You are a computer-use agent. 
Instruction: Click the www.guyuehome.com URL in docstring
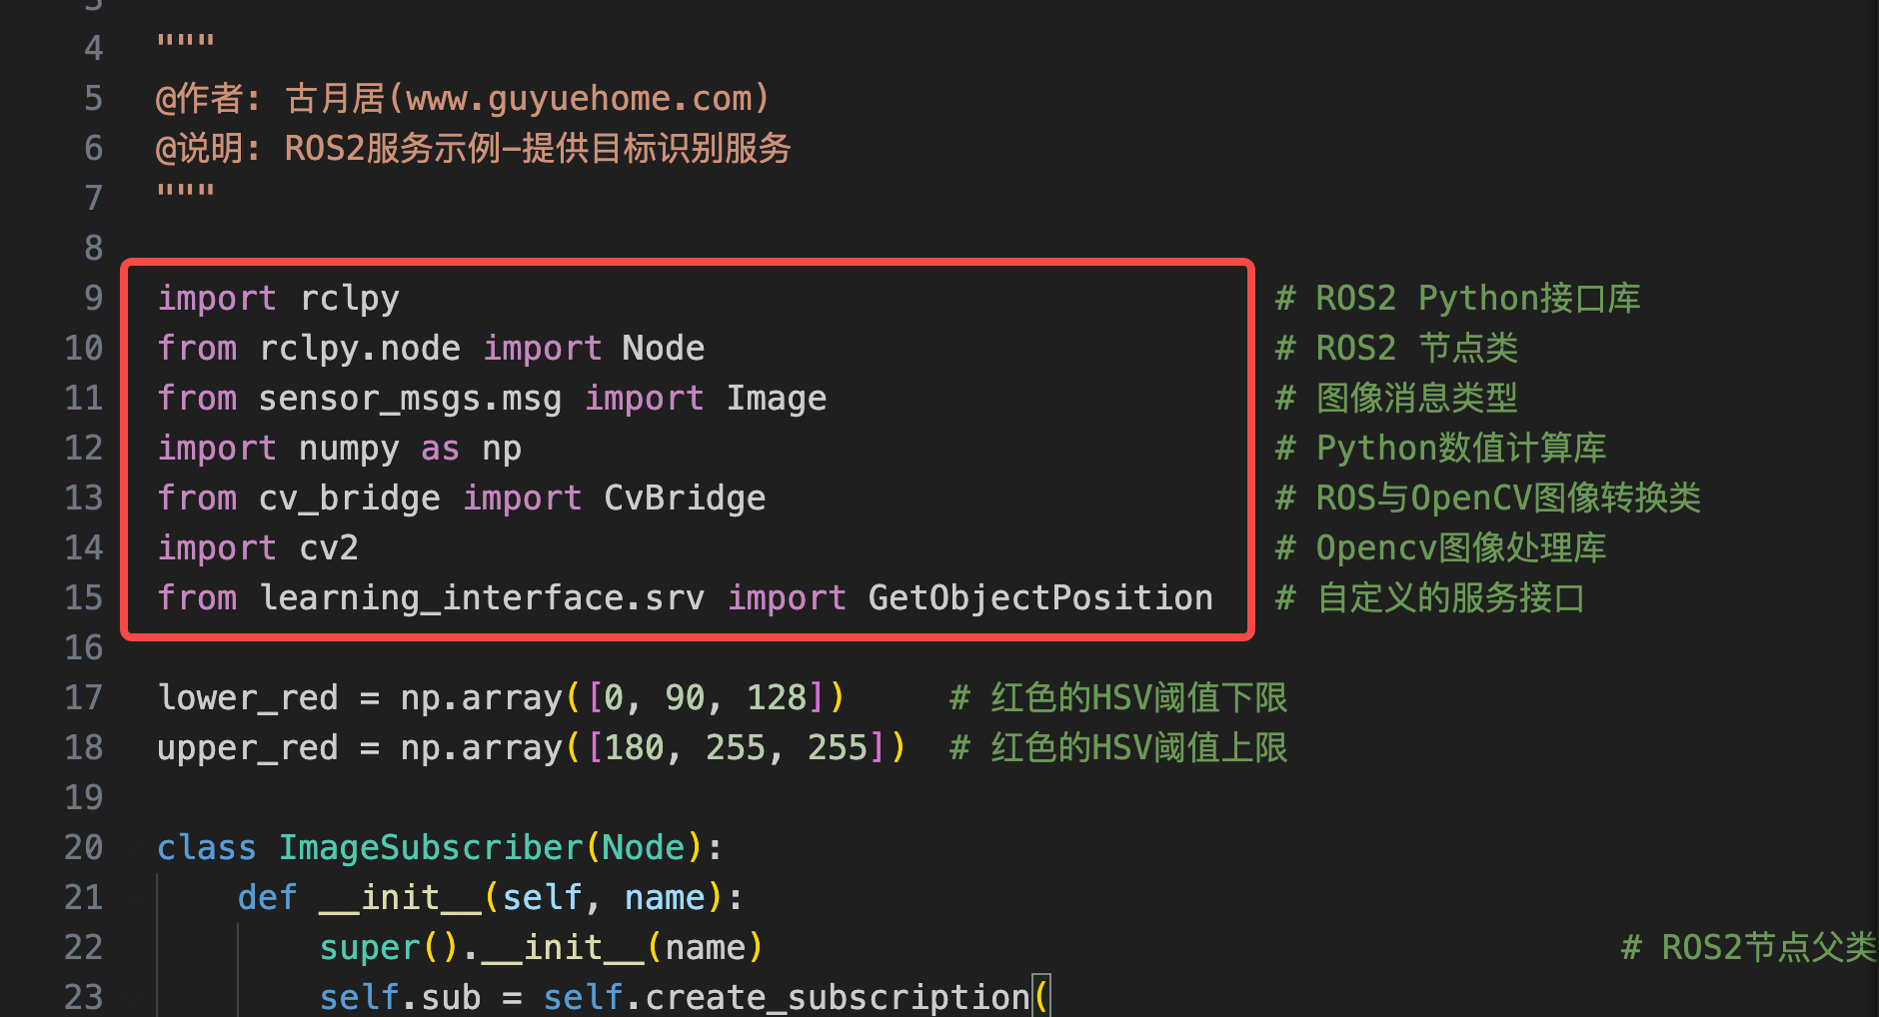coord(580,99)
